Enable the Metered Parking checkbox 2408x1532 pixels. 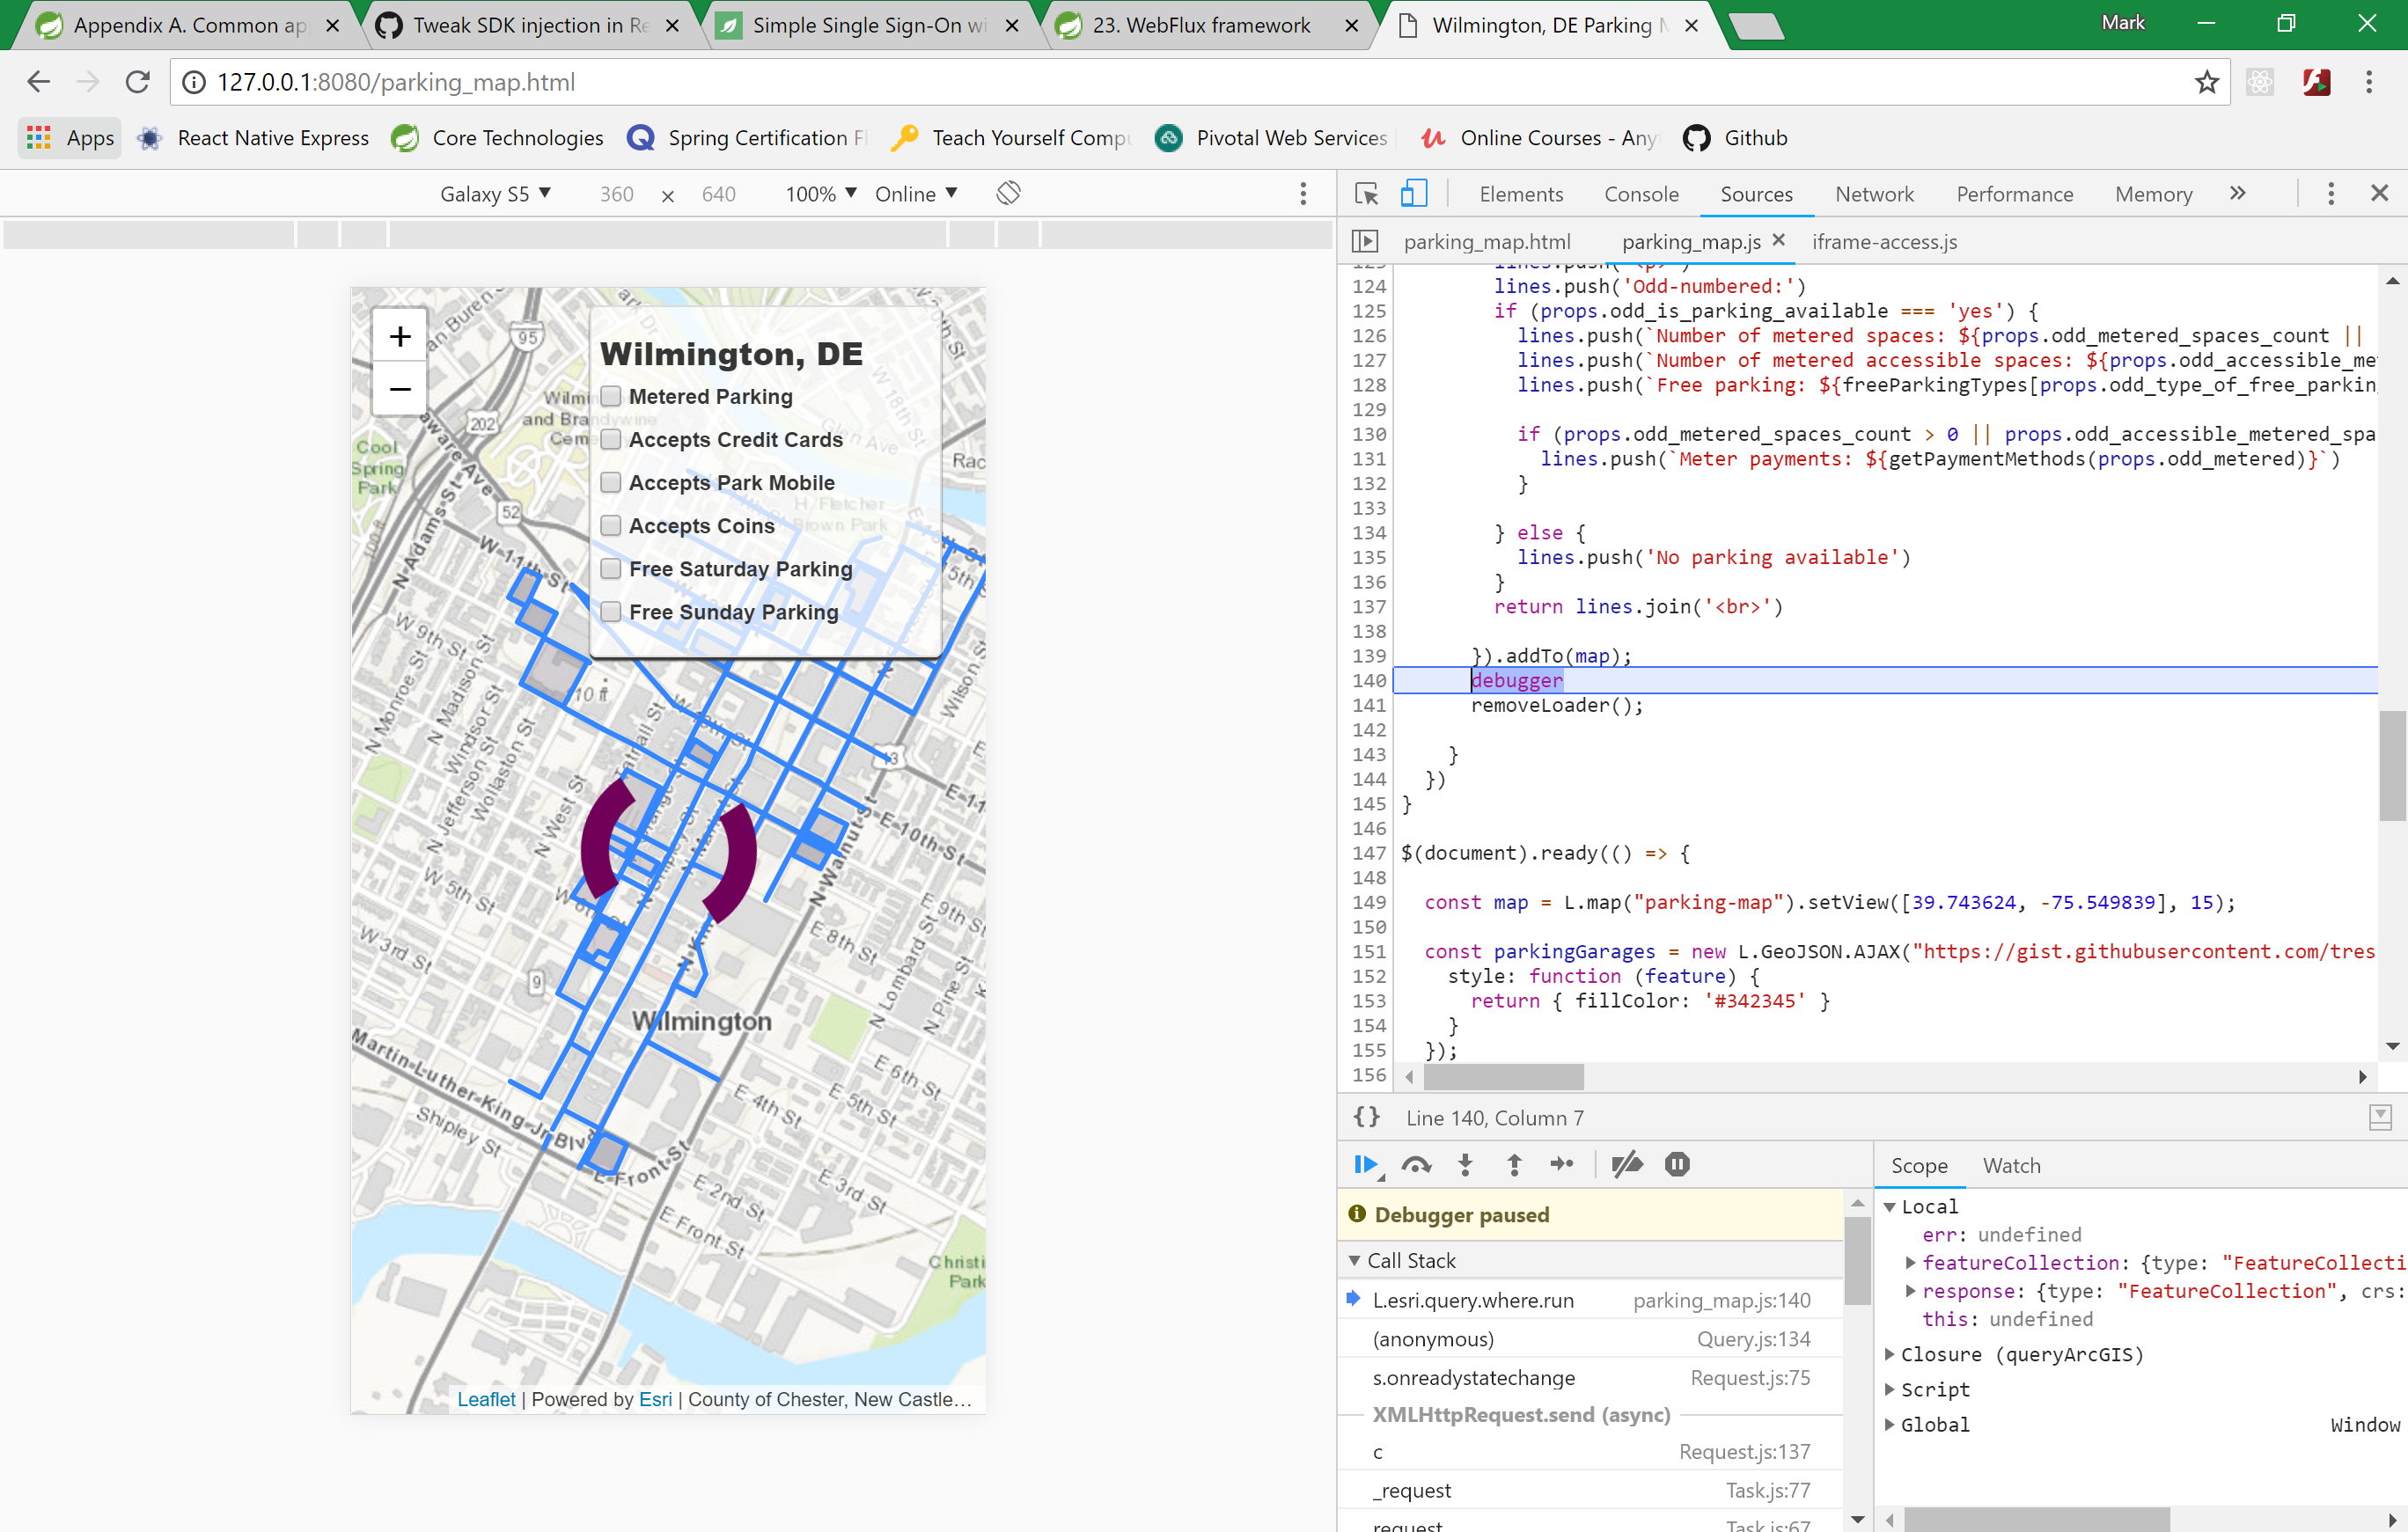point(611,396)
